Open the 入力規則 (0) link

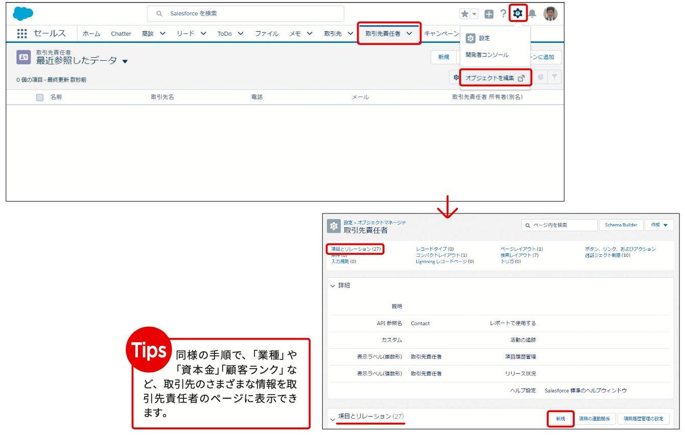tap(344, 261)
